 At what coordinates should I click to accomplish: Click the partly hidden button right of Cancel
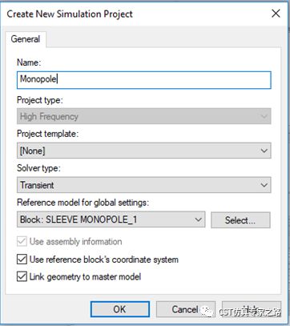[252, 309]
